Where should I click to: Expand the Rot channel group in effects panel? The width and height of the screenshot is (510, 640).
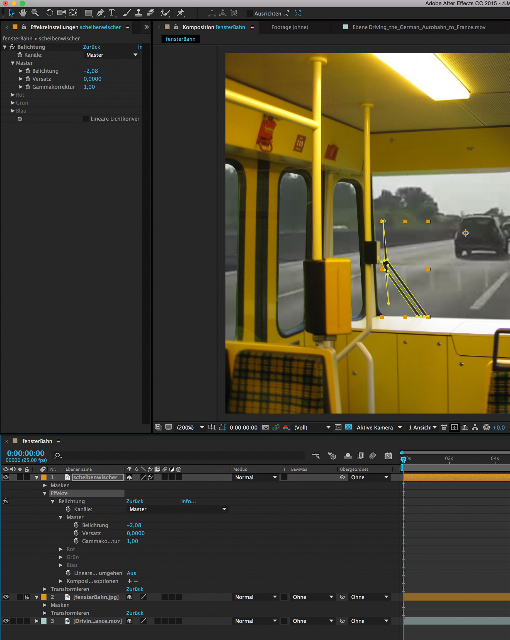point(13,95)
